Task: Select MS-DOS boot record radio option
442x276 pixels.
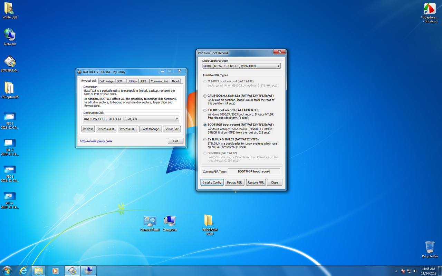Action: tap(205, 81)
